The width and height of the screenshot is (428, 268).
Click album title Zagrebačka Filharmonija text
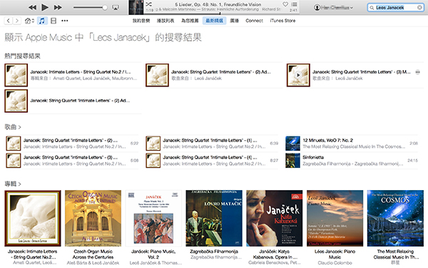tap(214, 252)
